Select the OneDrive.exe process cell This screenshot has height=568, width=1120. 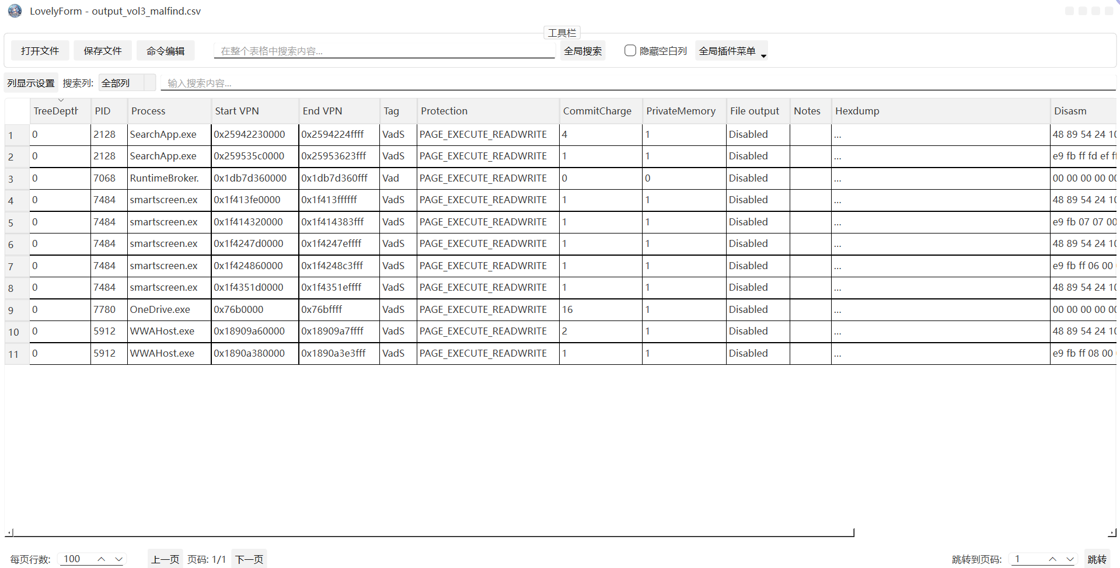169,309
